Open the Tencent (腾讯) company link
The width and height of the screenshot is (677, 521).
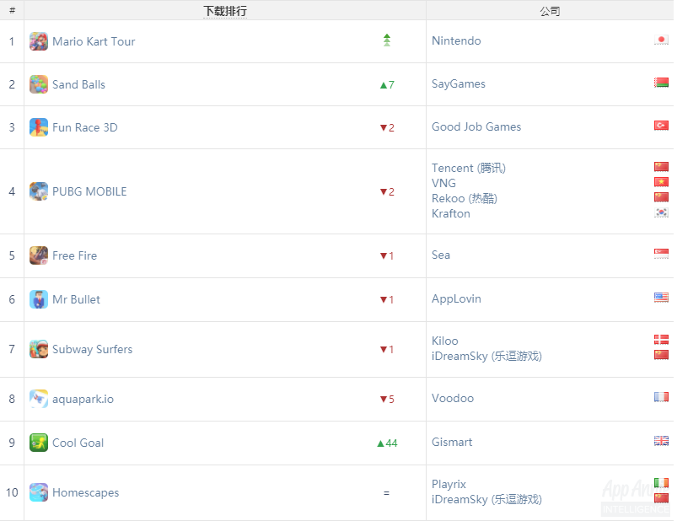[468, 168]
